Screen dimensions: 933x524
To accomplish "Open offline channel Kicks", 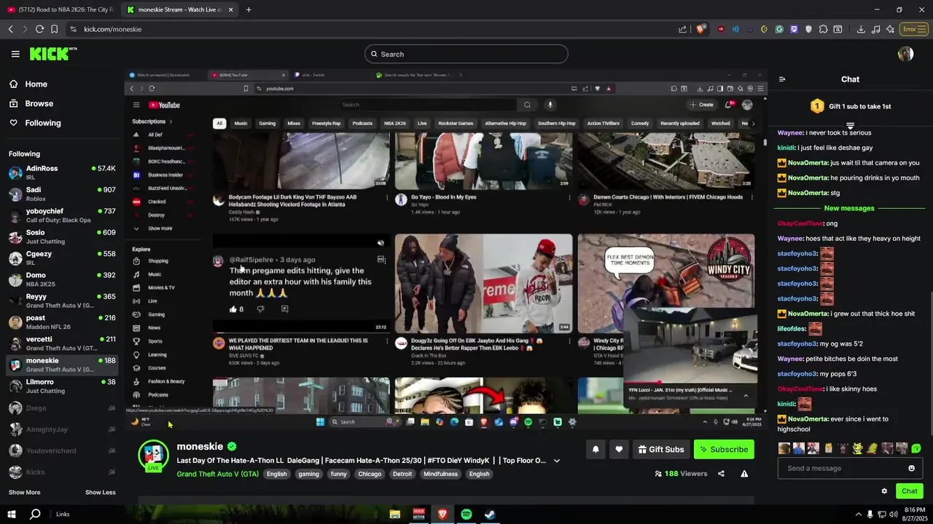I will (62, 472).
